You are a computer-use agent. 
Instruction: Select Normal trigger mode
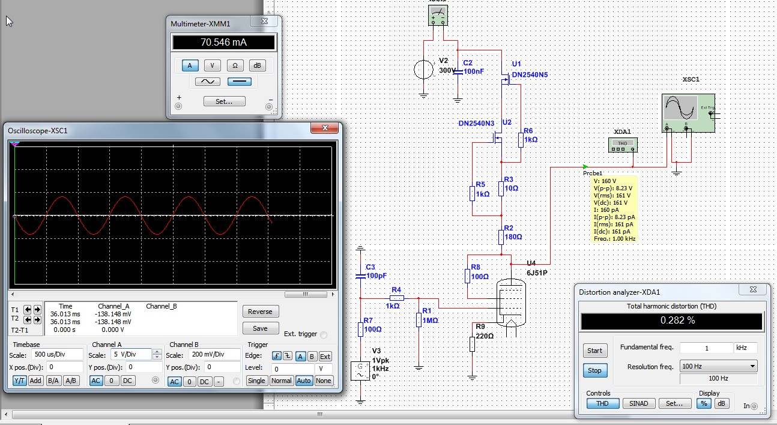pos(281,381)
